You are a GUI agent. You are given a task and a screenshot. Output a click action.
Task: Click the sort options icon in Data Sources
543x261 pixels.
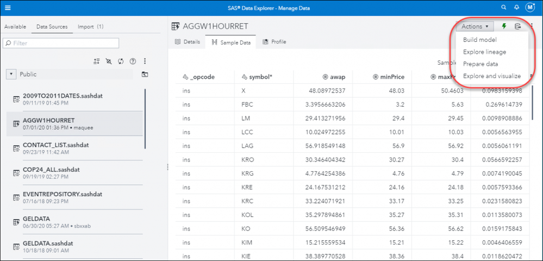coord(97,61)
